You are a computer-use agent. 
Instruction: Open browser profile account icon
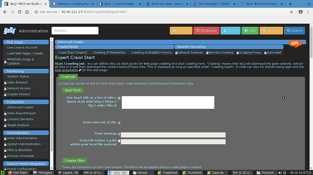click(x=300, y=12)
